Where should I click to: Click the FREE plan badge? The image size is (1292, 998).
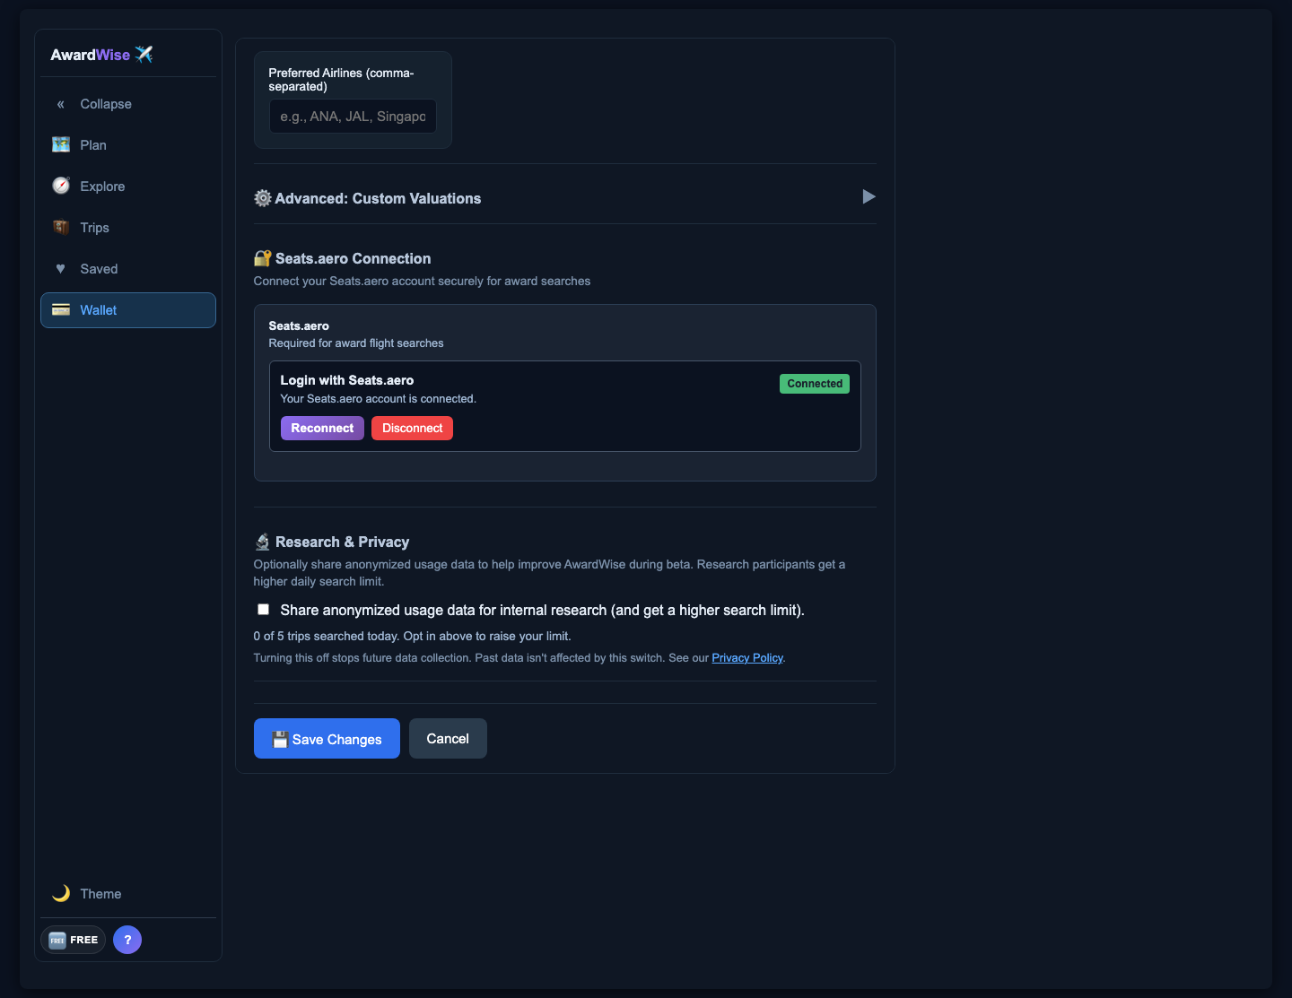pos(74,940)
